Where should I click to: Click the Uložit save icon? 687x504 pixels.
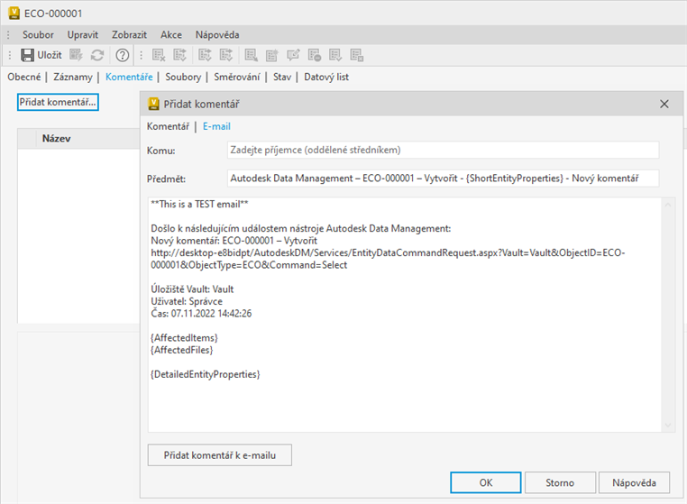tap(28, 55)
